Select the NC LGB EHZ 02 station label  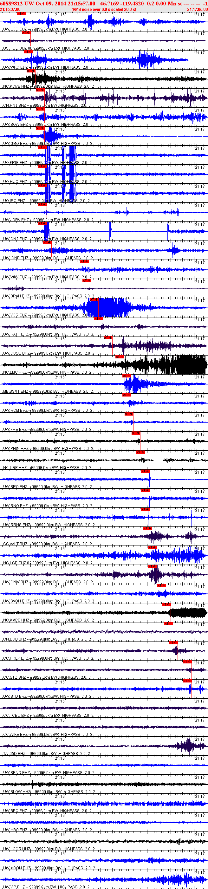click(x=49, y=563)
